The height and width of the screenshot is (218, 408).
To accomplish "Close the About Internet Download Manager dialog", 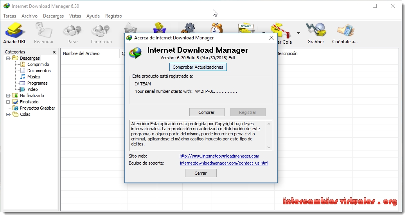I will click(x=271, y=38).
